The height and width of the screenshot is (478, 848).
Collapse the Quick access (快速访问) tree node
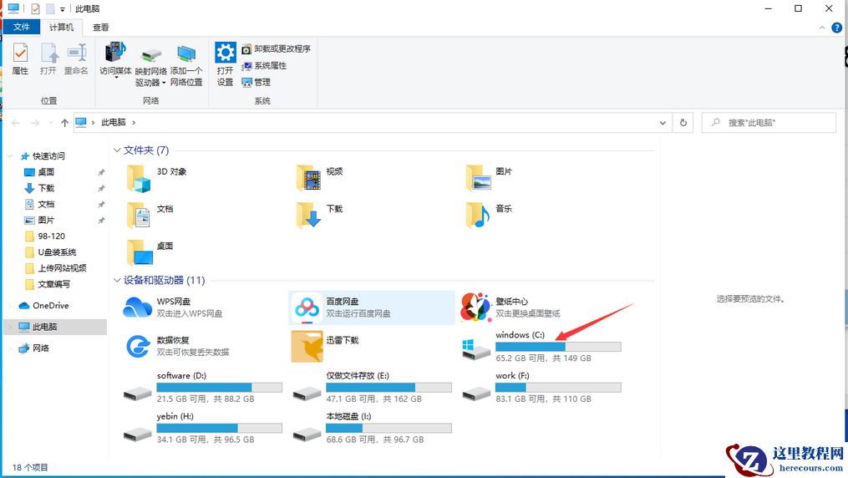tap(10, 155)
